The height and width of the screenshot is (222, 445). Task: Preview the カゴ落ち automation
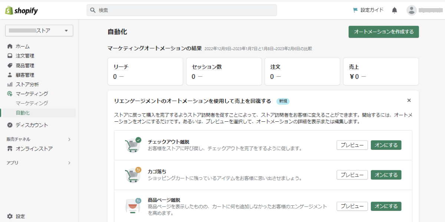click(352, 175)
